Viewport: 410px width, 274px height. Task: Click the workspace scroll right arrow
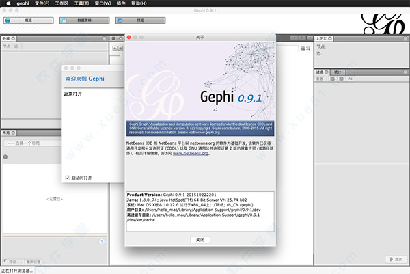pos(302,38)
